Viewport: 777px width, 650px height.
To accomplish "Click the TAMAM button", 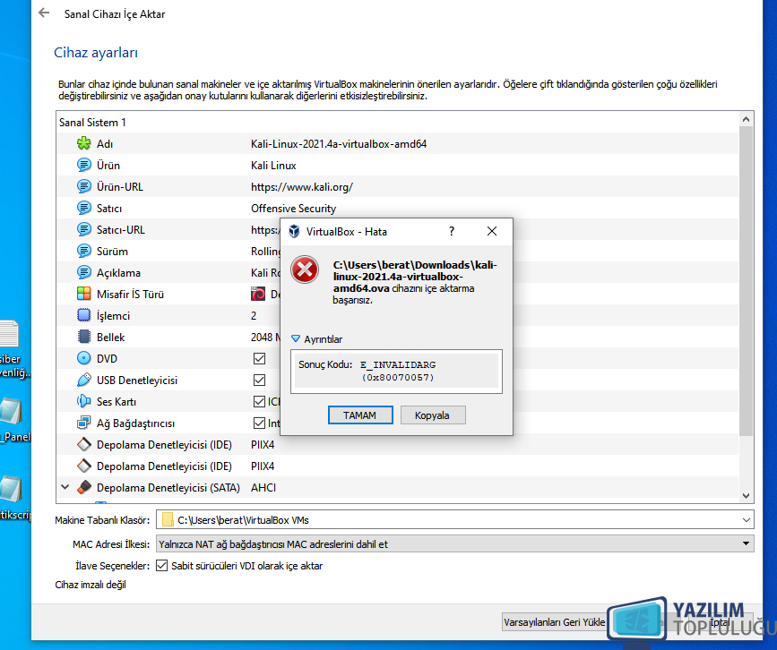I will (x=360, y=415).
